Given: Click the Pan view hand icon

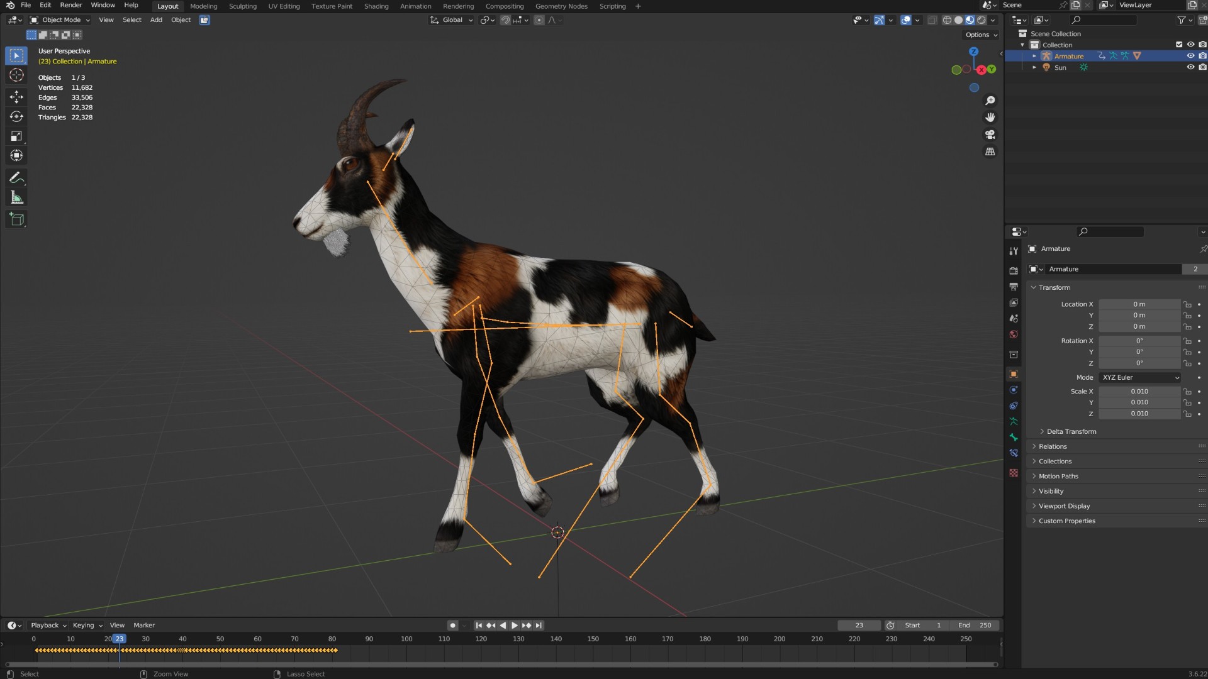Looking at the screenshot, I should [990, 118].
